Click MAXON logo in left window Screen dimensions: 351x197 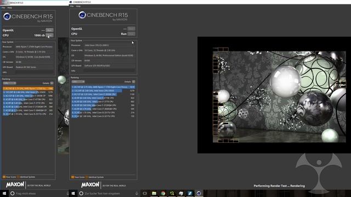pyautogui.click(x=15, y=185)
